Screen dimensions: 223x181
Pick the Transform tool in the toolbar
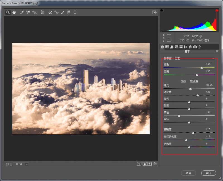click(43, 12)
